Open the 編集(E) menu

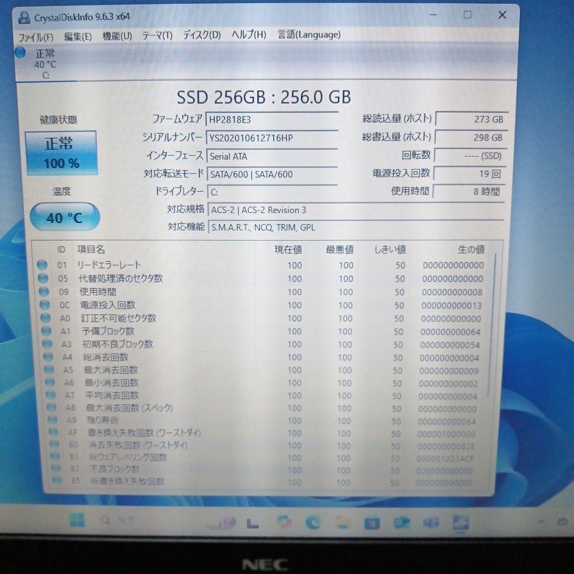tap(78, 35)
